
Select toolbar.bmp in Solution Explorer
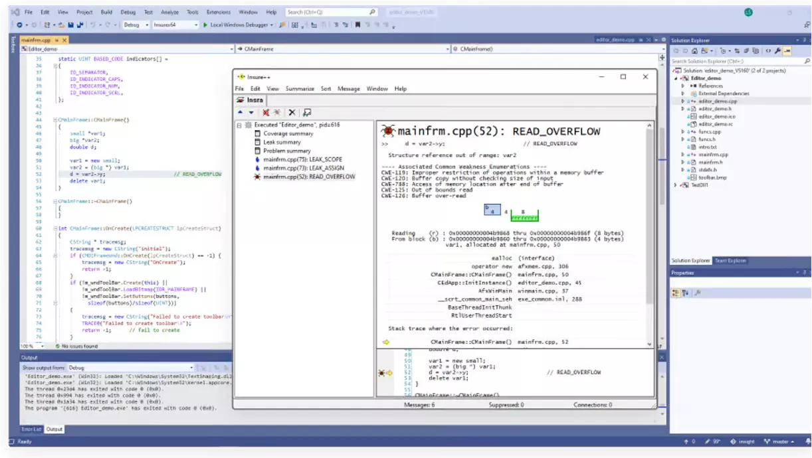click(x=712, y=177)
